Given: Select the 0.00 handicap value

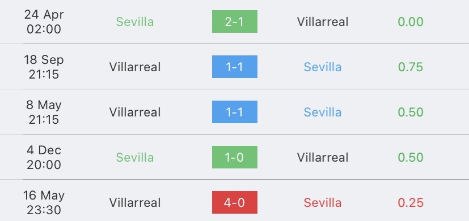Looking at the screenshot, I should point(411,22).
